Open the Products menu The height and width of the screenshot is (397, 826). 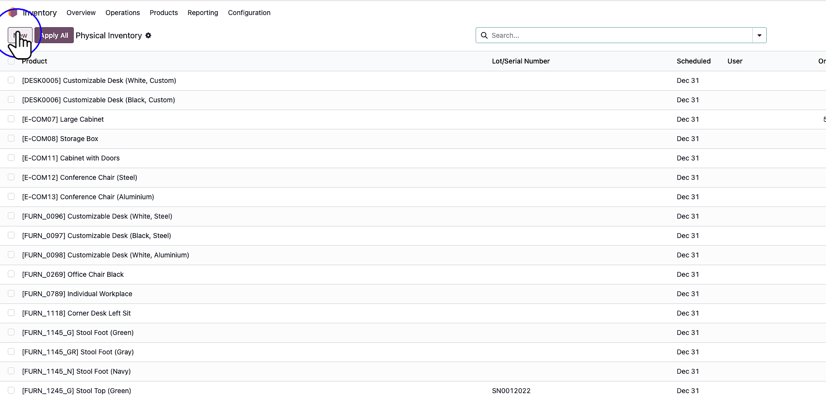pos(164,13)
